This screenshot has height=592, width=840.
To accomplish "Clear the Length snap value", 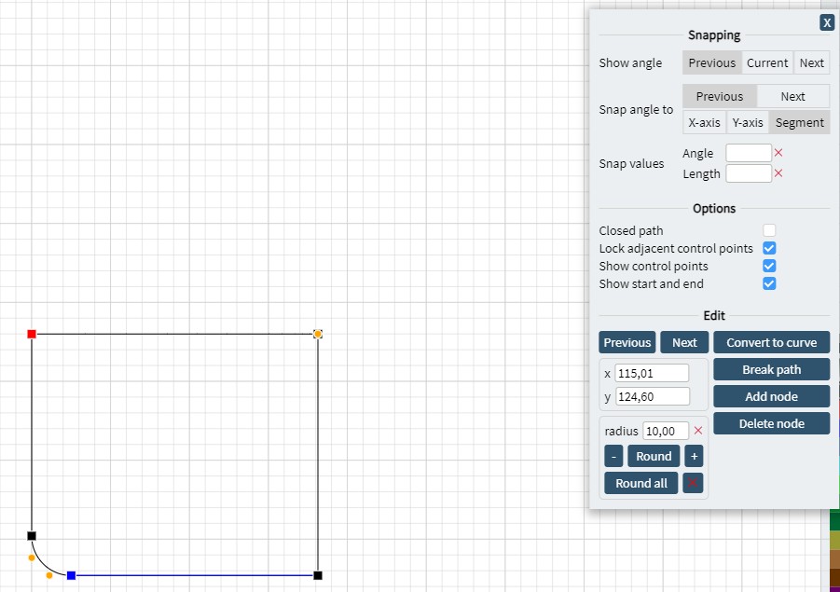I will pyautogui.click(x=778, y=173).
